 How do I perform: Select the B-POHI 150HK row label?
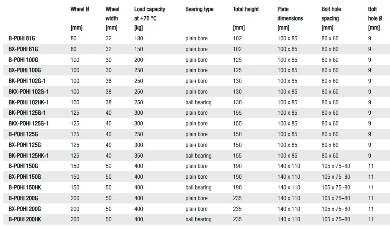25,188
